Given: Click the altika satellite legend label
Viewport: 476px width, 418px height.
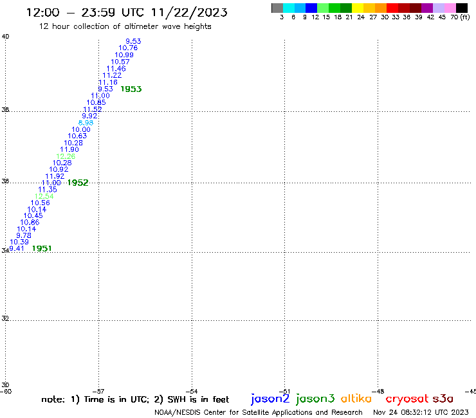Looking at the screenshot, I should click(x=356, y=399).
